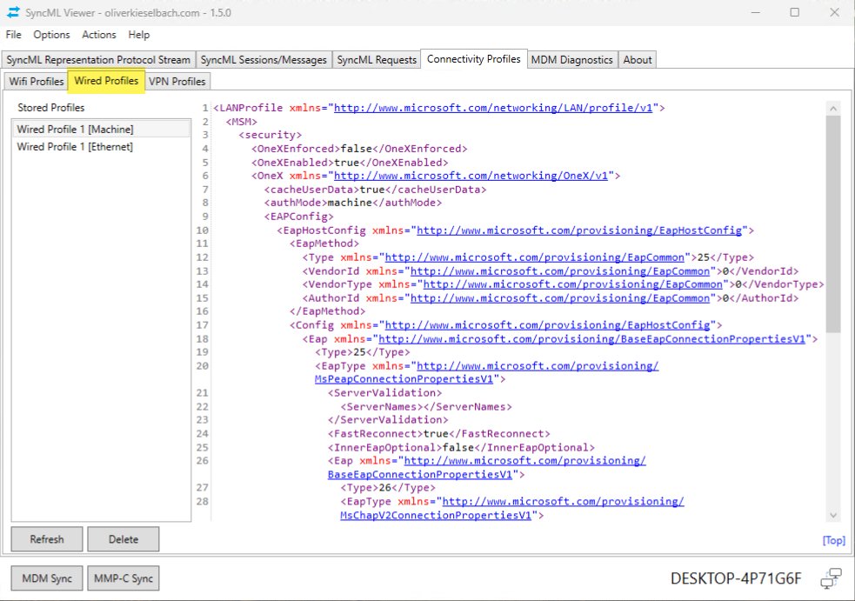Open the EapHostConfig link on Config line 17
Viewport: 855px width, 601px height.
tap(547, 325)
